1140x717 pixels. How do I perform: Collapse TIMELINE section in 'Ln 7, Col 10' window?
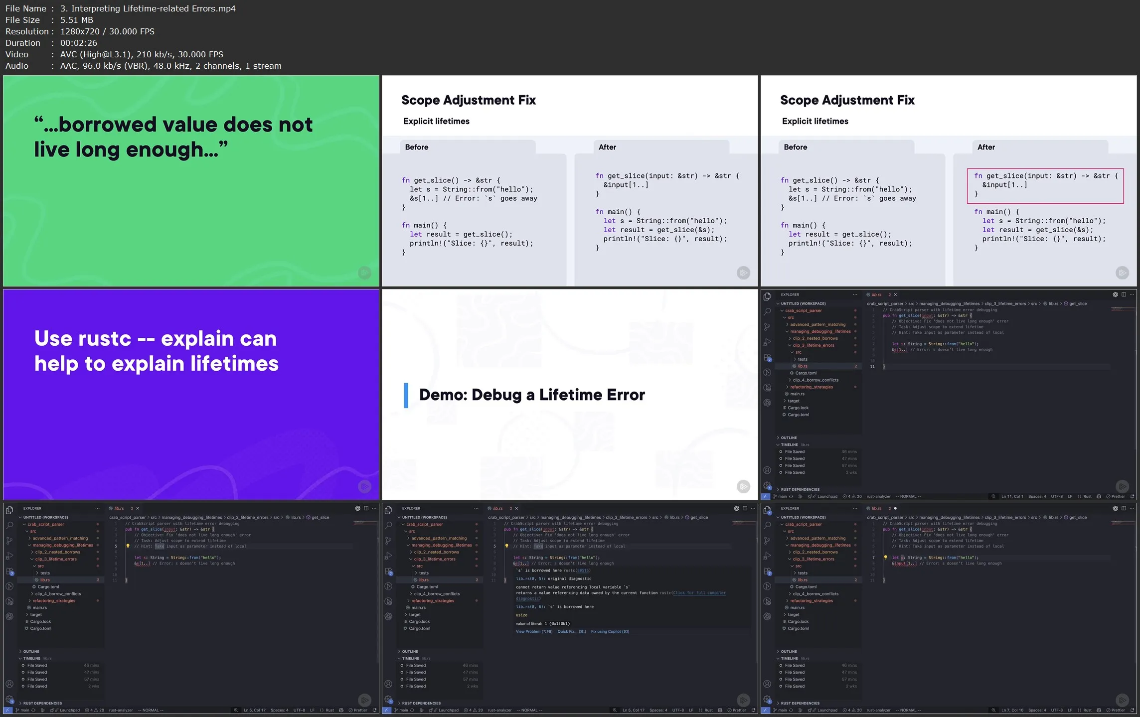[789, 658]
